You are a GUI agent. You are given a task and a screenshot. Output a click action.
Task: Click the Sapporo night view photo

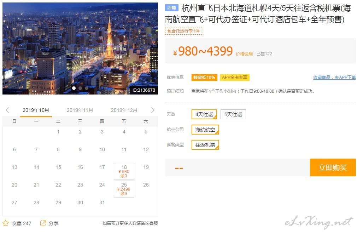pos(80,48)
